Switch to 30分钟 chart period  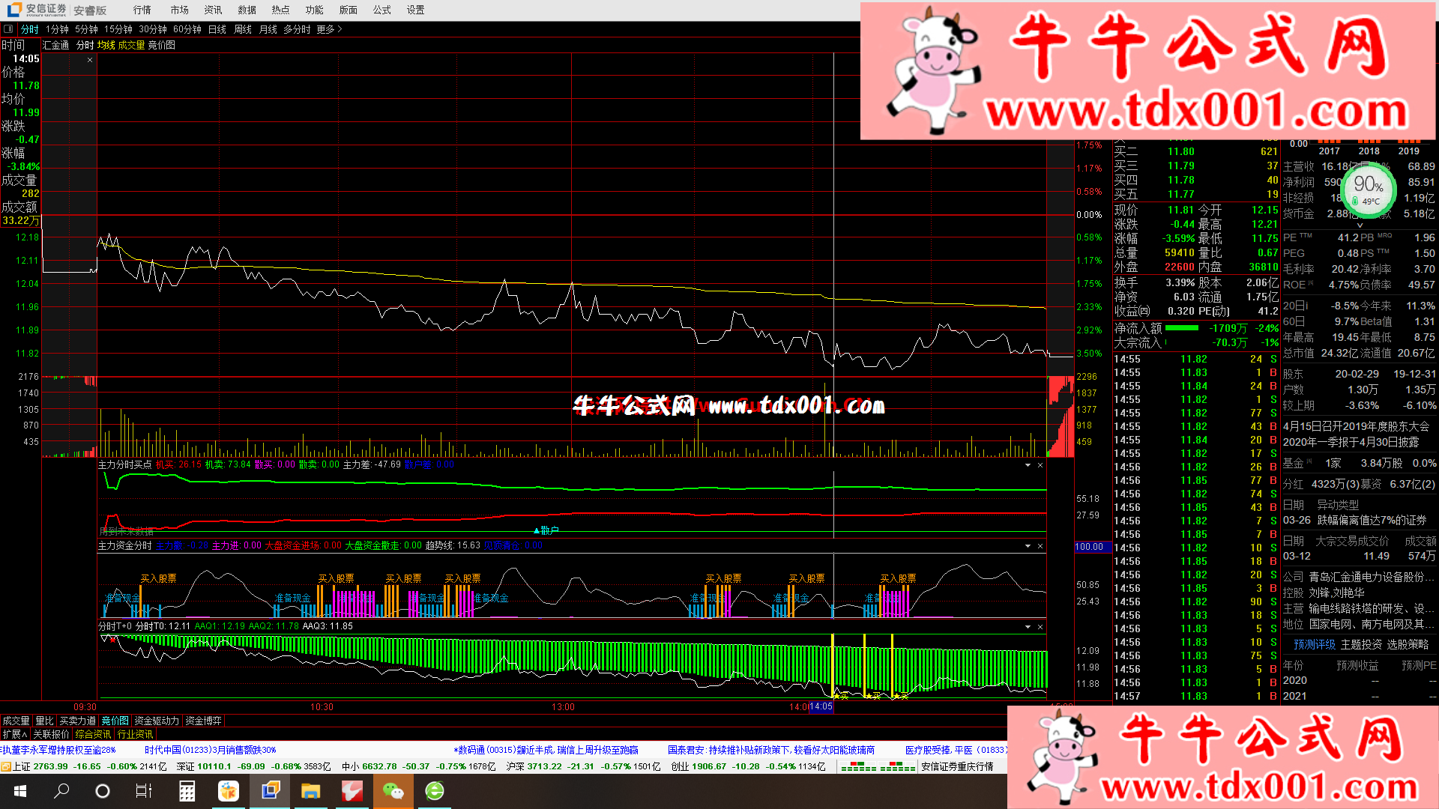click(x=153, y=29)
